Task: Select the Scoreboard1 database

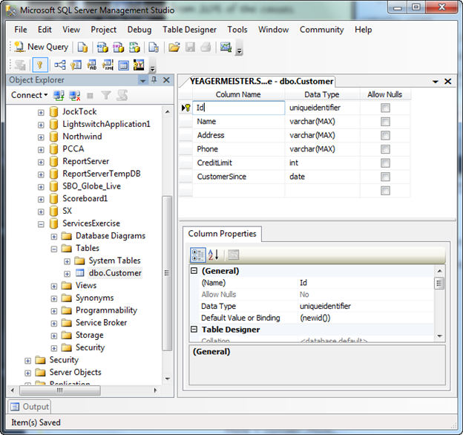Action: coord(85,198)
